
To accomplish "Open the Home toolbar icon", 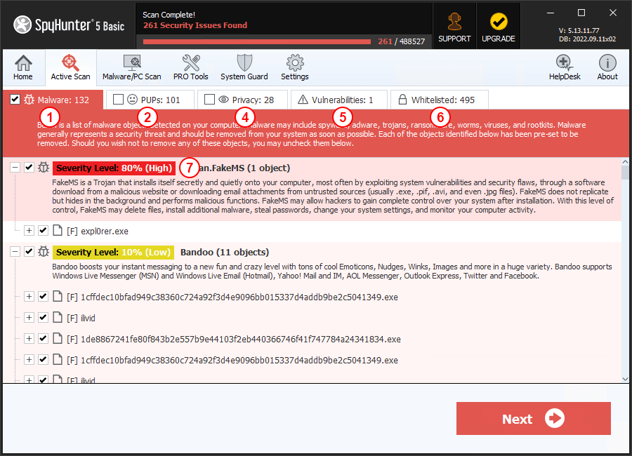I will pyautogui.click(x=23, y=67).
